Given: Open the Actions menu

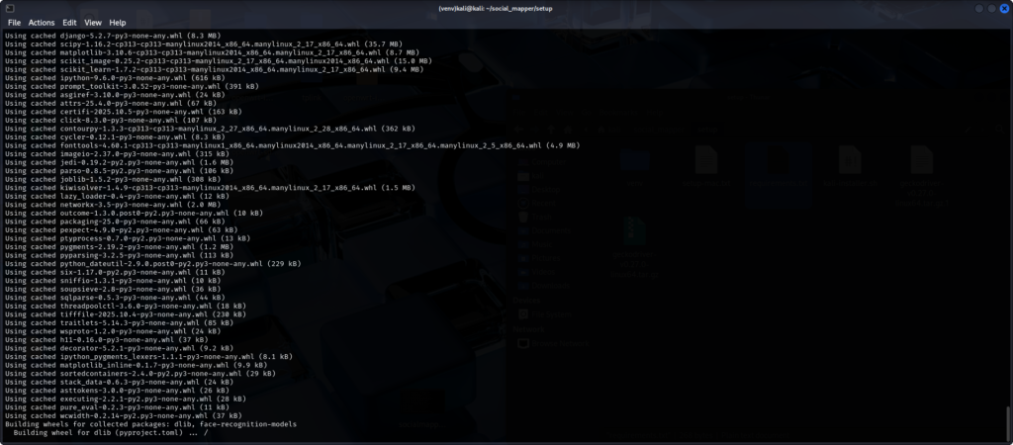Looking at the screenshot, I should [42, 22].
